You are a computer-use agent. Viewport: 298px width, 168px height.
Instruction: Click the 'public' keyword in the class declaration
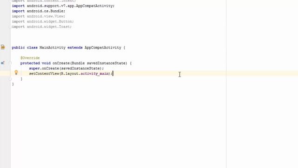[18, 48]
